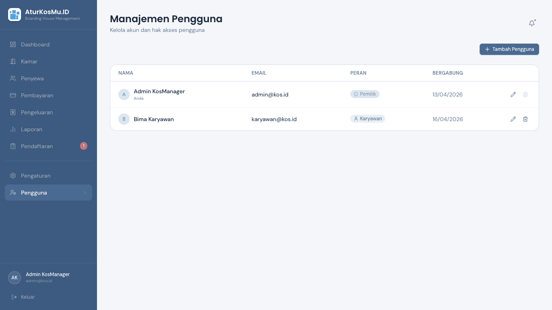Click the BERGABUNG column header
Viewport: 552px width, 310px height.
tap(448, 73)
